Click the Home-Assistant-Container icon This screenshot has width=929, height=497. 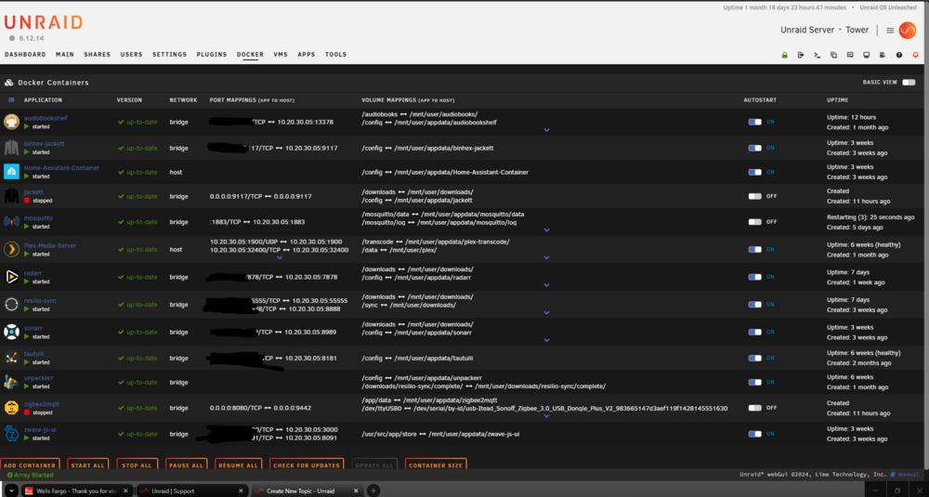click(11, 172)
